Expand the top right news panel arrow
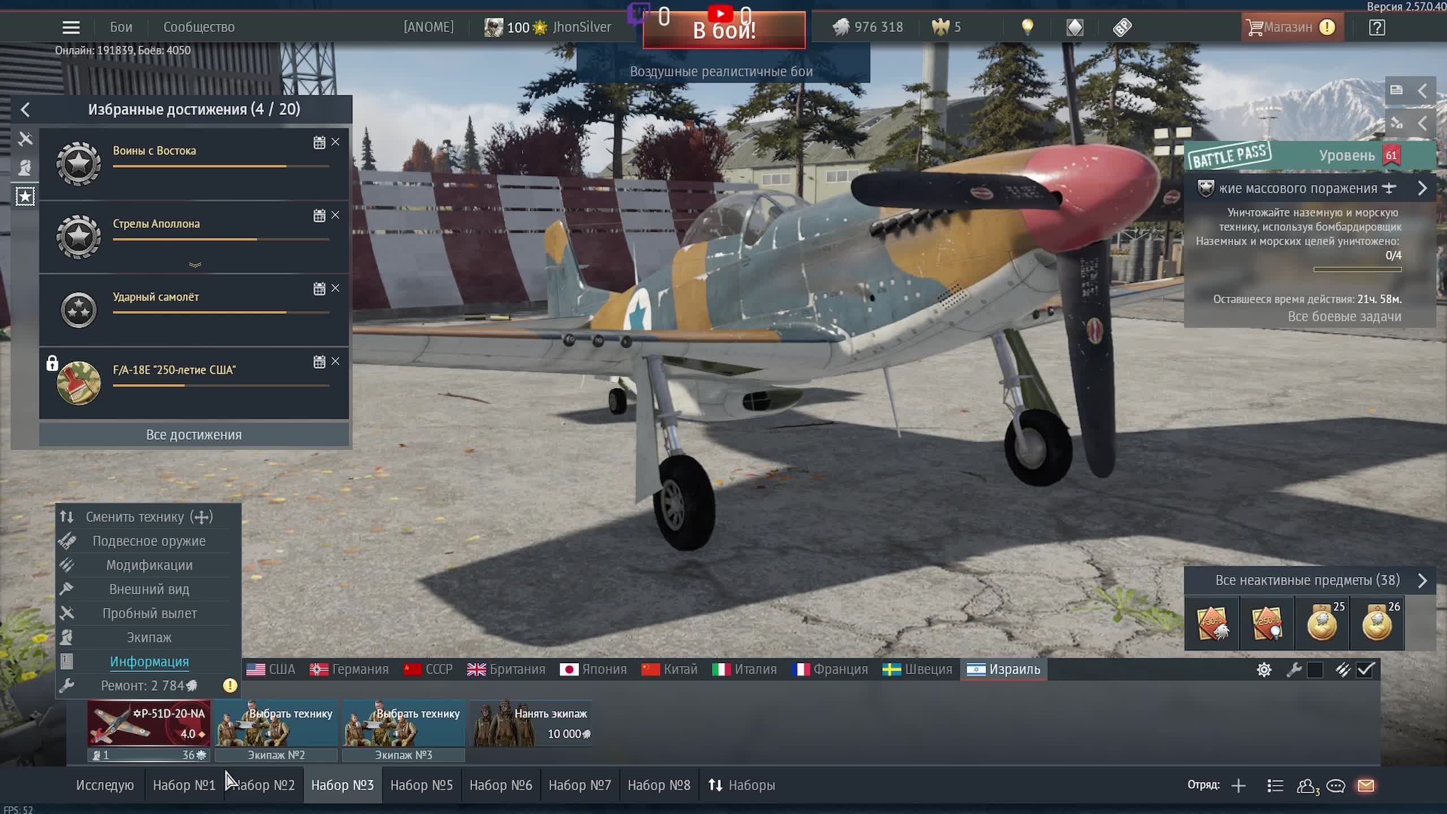 pyautogui.click(x=1422, y=90)
